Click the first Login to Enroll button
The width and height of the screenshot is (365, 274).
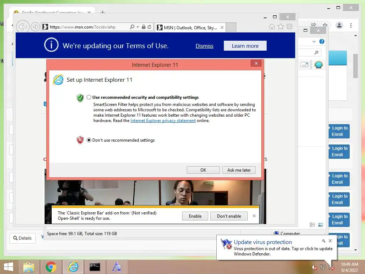point(339,131)
